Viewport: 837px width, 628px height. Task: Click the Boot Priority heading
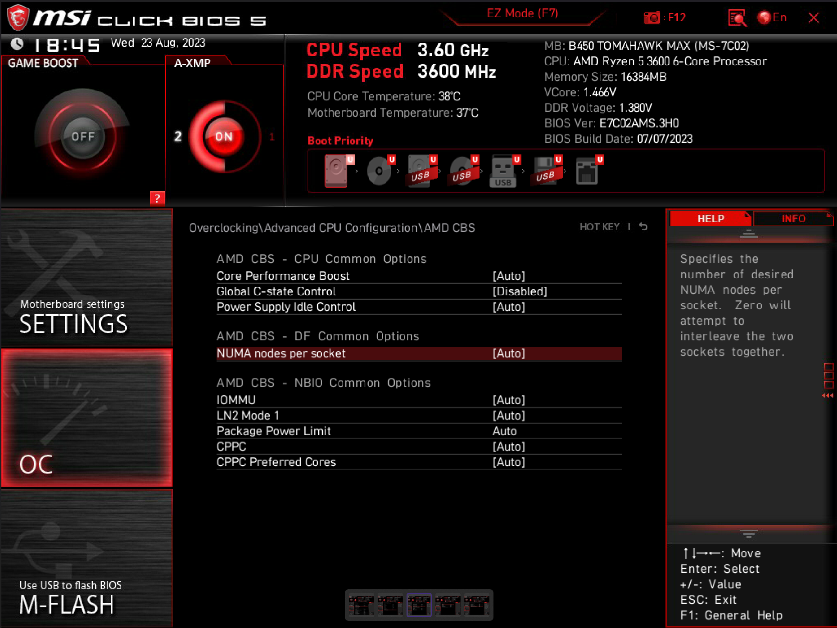[x=340, y=141]
